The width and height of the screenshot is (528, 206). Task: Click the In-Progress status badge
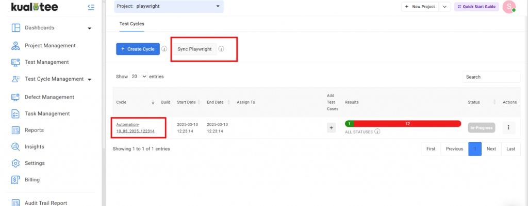click(481, 128)
